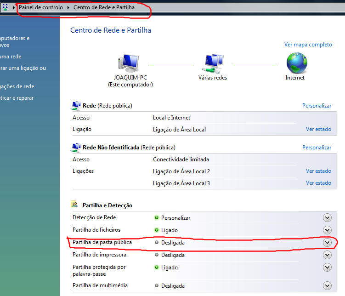Image resolution: width=345 pixels, height=296 pixels.
Task: Click the Centro de Rede e Partilha heading
Action: pos(111,30)
